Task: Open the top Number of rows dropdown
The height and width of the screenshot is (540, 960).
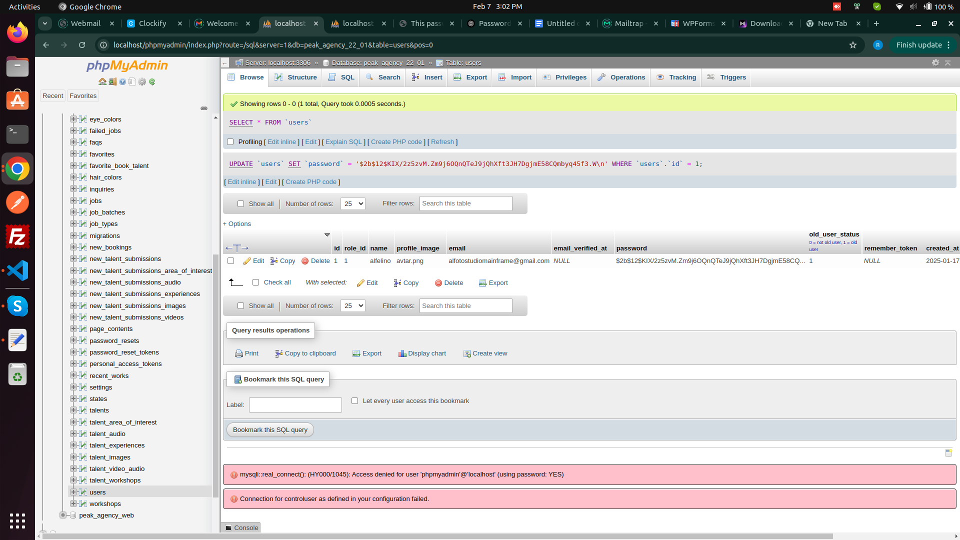Action: tap(352, 203)
